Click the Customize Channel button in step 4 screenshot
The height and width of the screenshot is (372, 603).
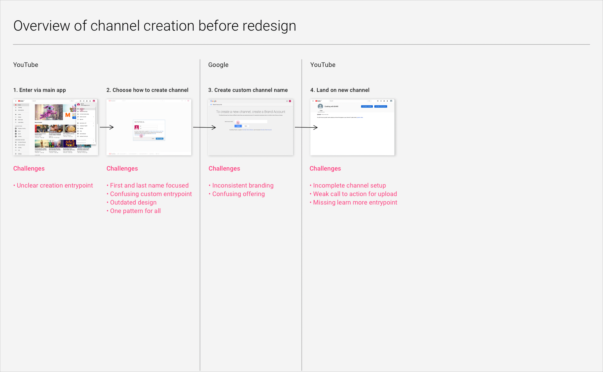tap(367, 107)
